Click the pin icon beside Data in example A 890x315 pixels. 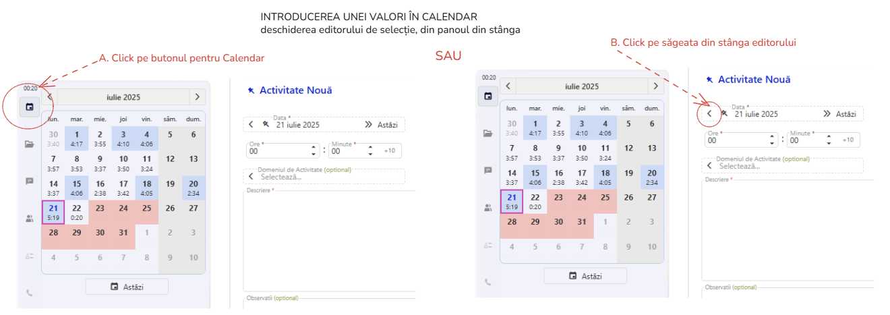click(266, 125)
